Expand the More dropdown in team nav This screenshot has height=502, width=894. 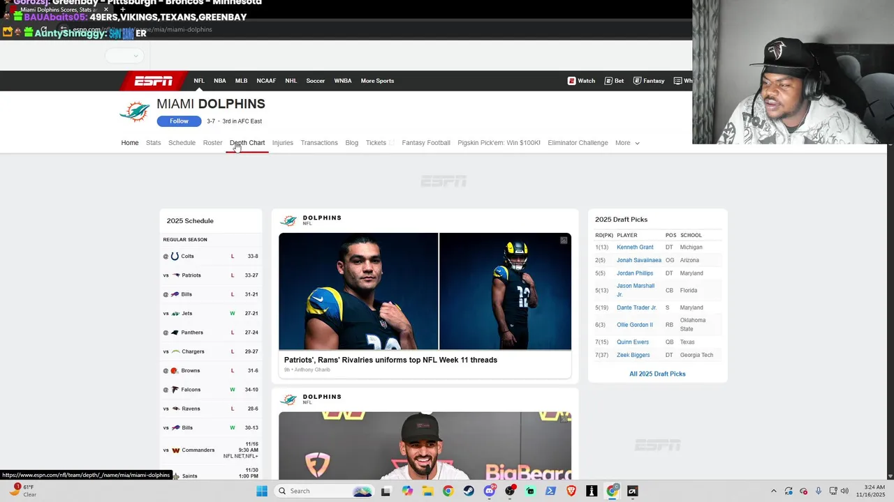627,143
